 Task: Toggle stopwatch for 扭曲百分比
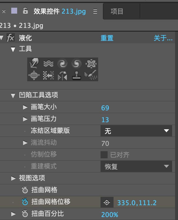click(25, 214)
